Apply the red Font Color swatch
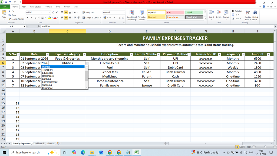 (x=55, y=18)
